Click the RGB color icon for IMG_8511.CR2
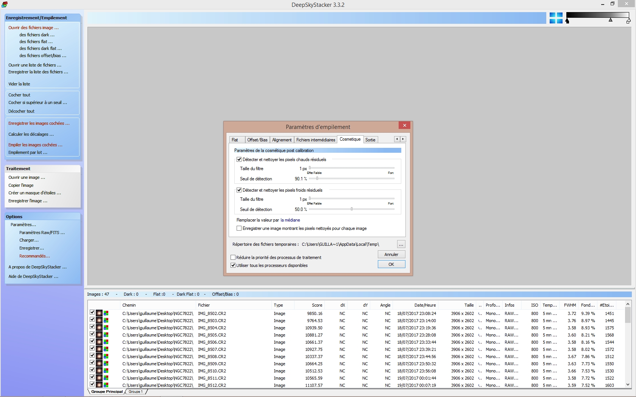Screen dimensions: 636x397 (x=106, y=378)
